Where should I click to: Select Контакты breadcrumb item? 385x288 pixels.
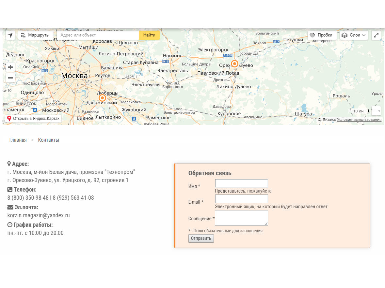pyautogui.click(x=49, y=140)
